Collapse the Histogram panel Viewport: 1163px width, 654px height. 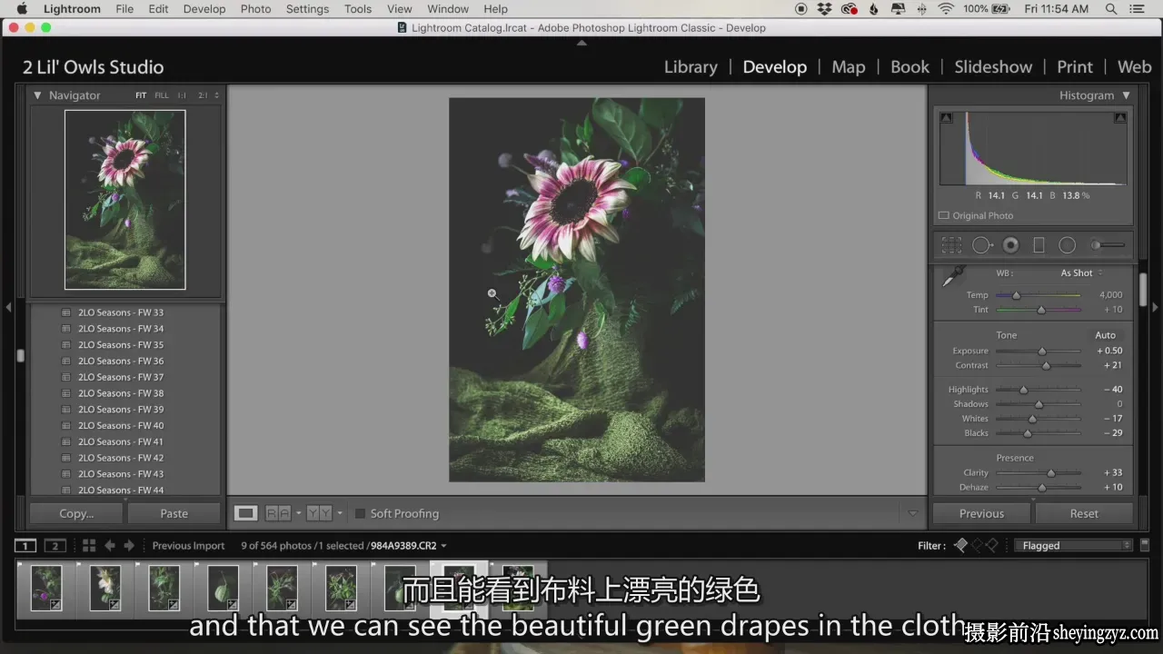1127,95
